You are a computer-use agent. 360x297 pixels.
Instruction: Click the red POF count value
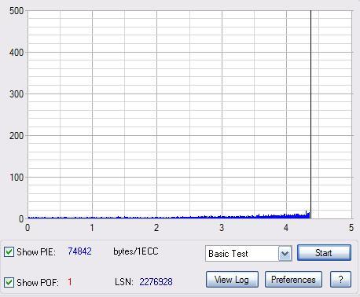pyautogui.click(x=70, y=282)
